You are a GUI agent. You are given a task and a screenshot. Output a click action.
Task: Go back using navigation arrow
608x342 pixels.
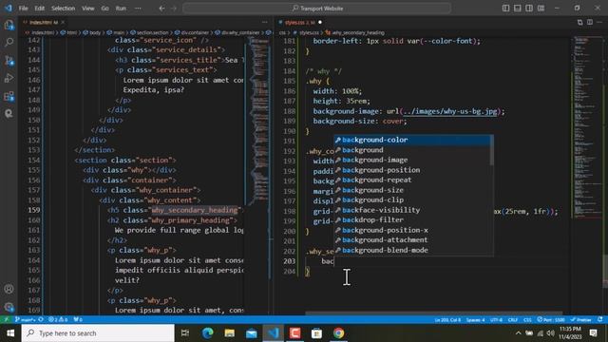[x=161, y=9]
